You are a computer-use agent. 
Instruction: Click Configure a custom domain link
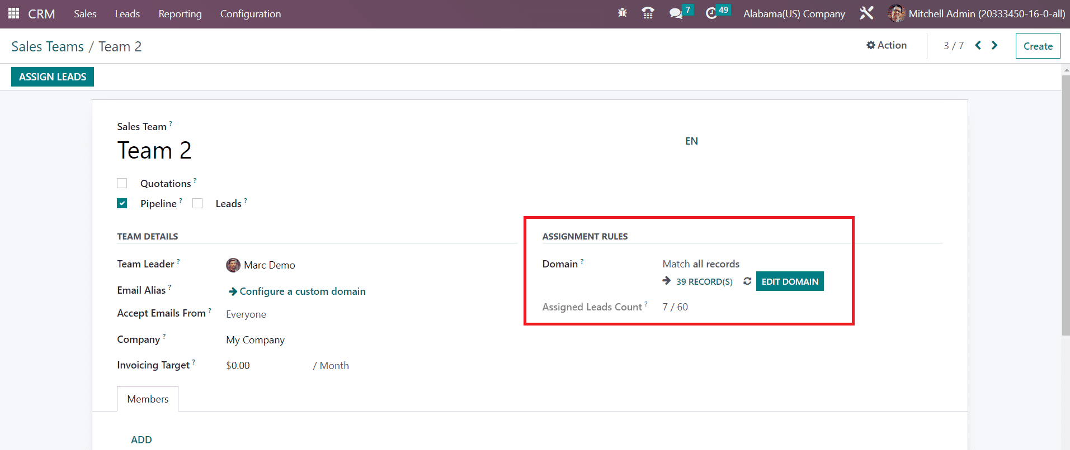pyautogui.click(x=302, y=291)
